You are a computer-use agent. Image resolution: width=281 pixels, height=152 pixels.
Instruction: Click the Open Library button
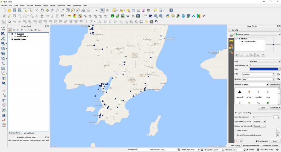tap(274, 85)
